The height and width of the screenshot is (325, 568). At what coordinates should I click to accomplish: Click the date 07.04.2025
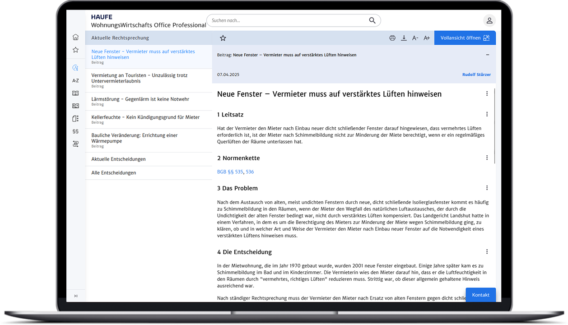[228, 74]
